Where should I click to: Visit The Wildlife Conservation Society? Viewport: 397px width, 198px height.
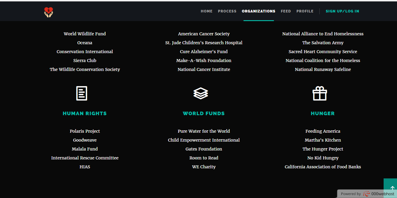coord(85,69)
